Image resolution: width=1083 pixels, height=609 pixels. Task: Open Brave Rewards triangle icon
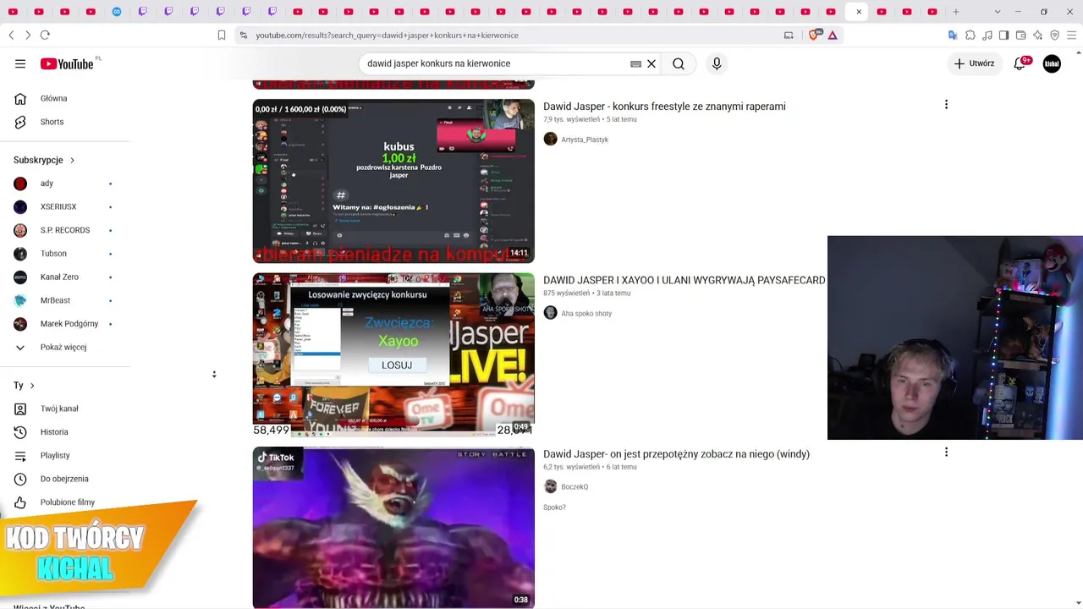(x=833, y=35)
